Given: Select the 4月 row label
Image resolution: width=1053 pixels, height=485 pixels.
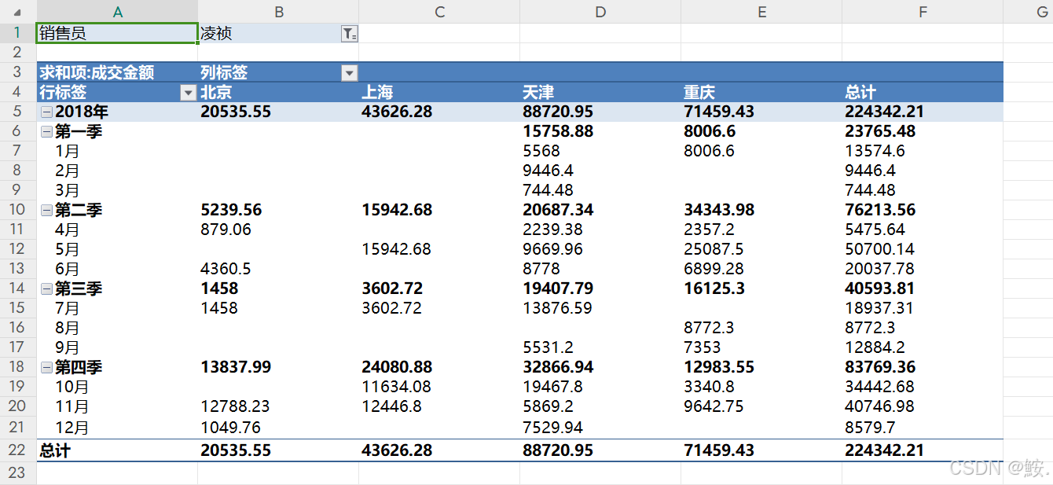Looking at the screenshot, I should 67,230.
